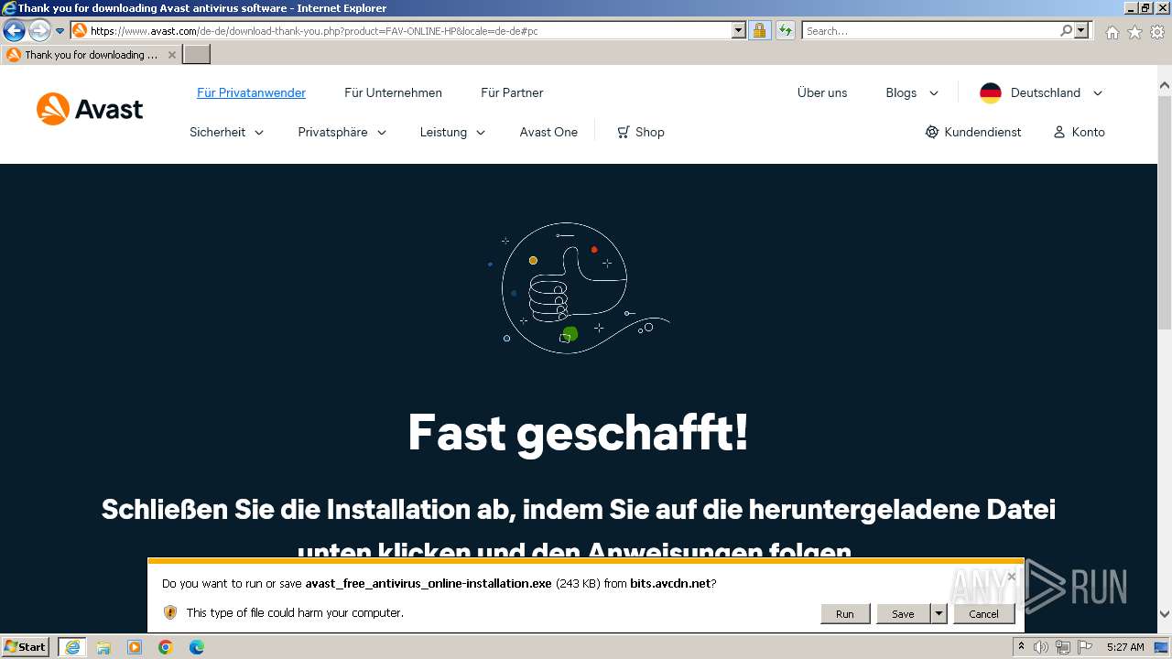Open the recent pages dropdown arrow

[x=60, y=30]
